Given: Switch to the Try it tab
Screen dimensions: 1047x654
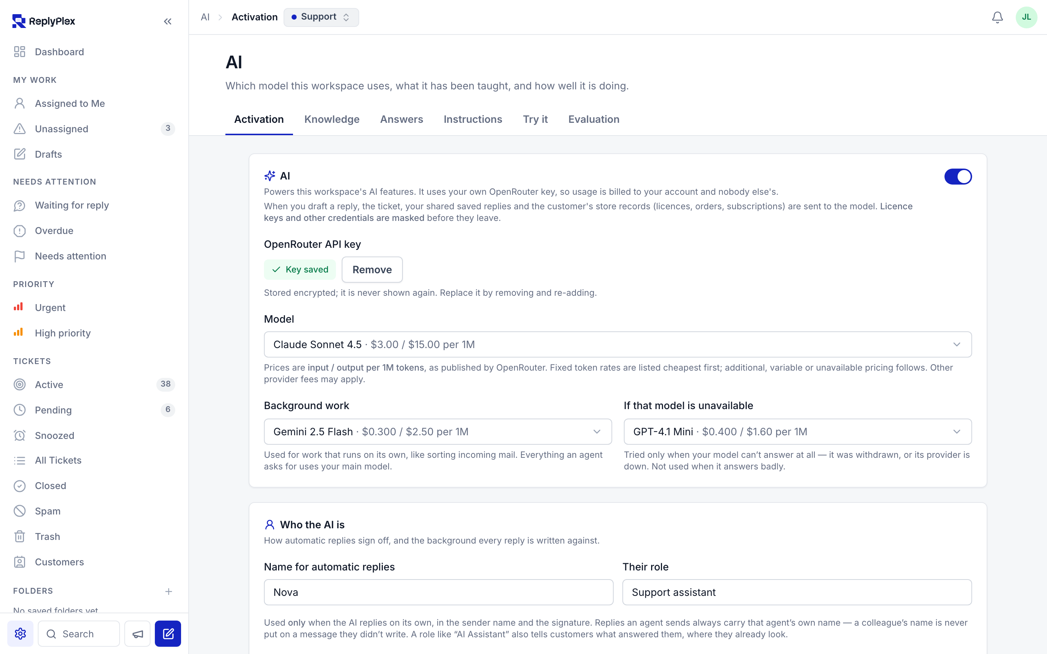Looking at the screenshot, I should coord(535,120).
